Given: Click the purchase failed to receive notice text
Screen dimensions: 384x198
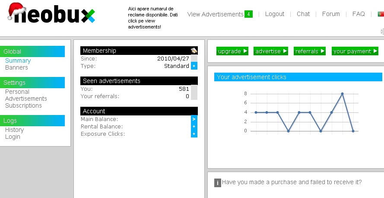Looking at the screenshot, I should point(292,182).
